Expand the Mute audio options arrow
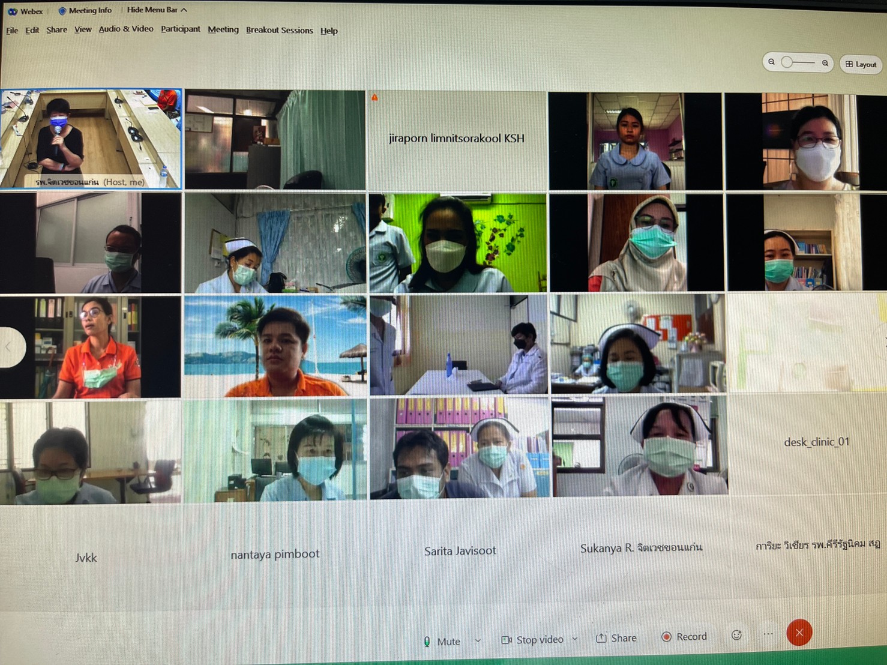The width and height of the screenshot is (887, 665). click(478, 641)
